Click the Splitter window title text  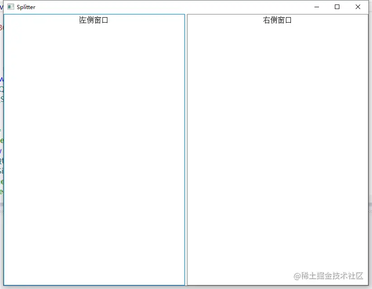(26, 7)
